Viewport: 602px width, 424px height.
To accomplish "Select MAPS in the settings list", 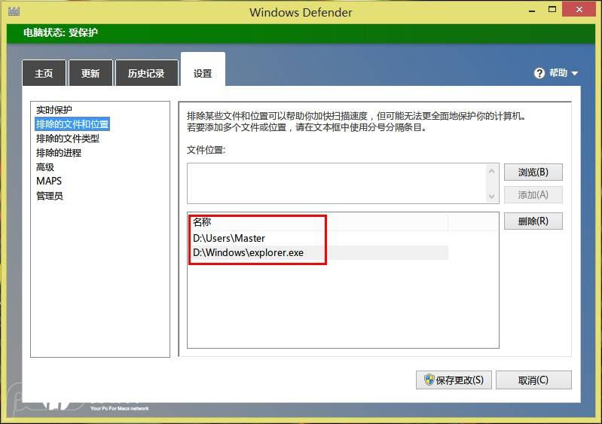I will click(49, 181).
